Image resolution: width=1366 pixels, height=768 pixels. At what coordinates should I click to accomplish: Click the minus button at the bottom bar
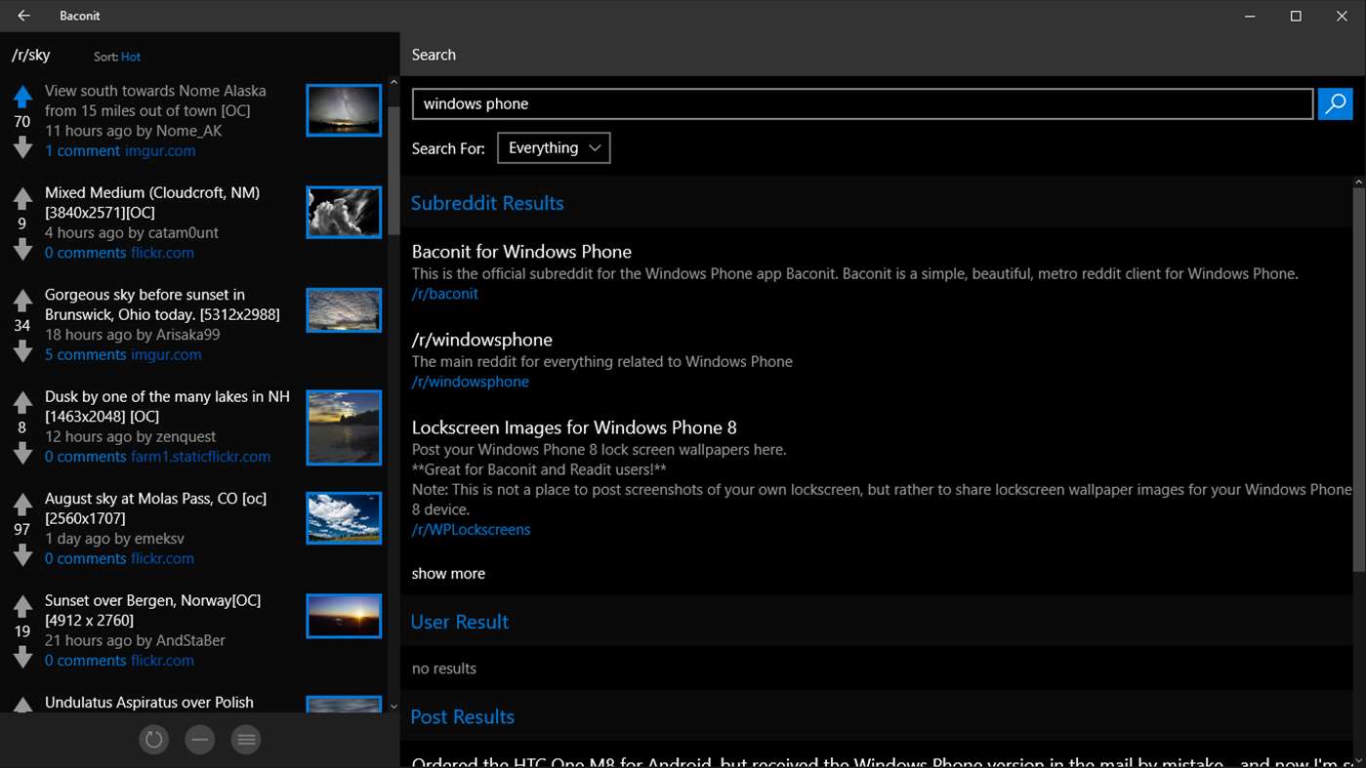coord(199,739)
